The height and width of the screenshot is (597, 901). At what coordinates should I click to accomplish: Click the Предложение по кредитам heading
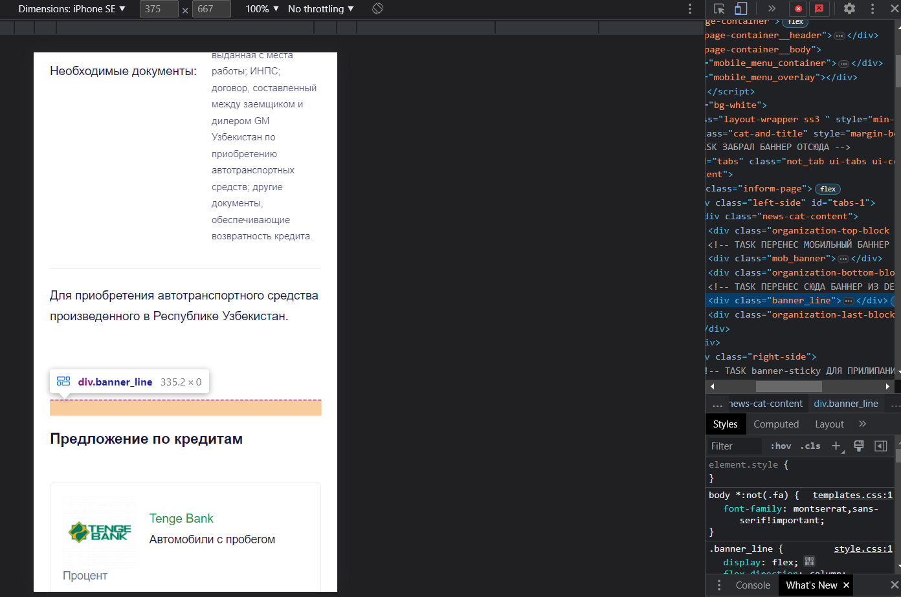pyautogui.click(x=146, y=439)
